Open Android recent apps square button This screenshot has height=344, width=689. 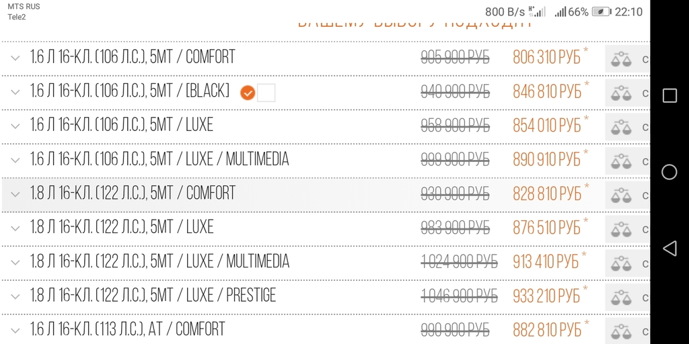[x=669, y=95]
